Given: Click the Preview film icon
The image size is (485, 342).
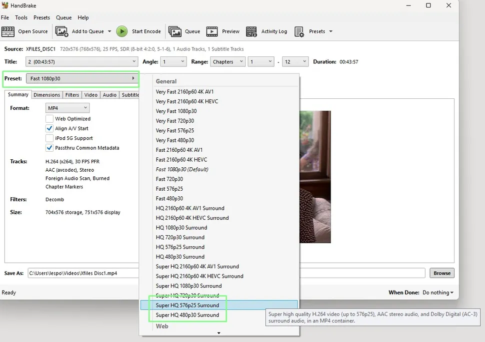Looking at the screenshot, I should coord(212,31).
